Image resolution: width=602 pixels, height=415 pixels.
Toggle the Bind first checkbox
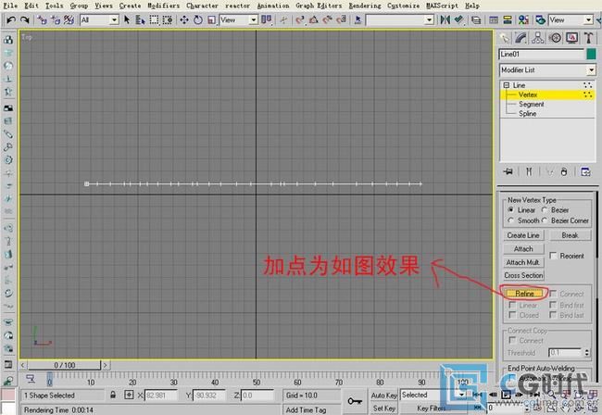pyautogui.click(x=553, y=305)
